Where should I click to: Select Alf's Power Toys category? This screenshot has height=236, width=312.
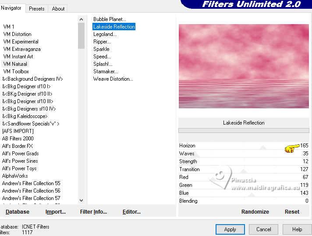coord(19,168)
